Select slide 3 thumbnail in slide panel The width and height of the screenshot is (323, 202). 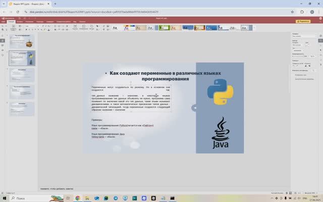22,75
